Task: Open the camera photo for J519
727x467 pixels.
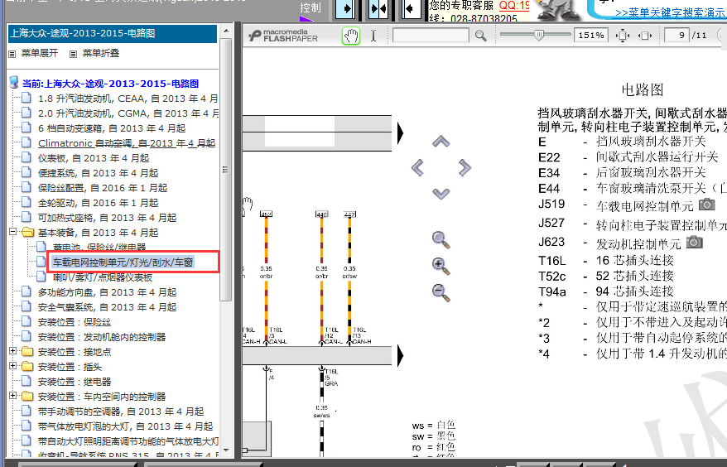Action: (x=706, y=204)
